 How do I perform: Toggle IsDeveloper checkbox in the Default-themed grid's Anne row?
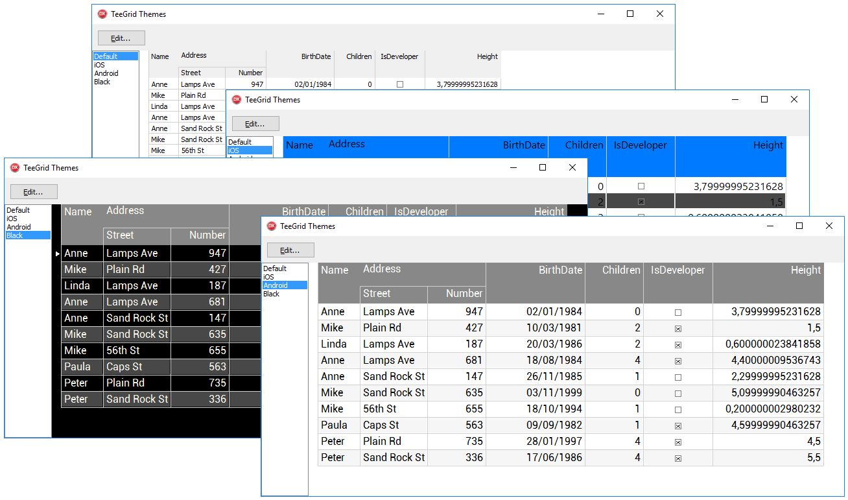400,84
